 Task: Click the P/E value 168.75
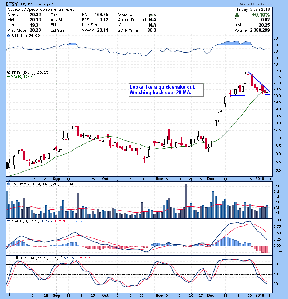pyautogui.click(x=102, y=15)
